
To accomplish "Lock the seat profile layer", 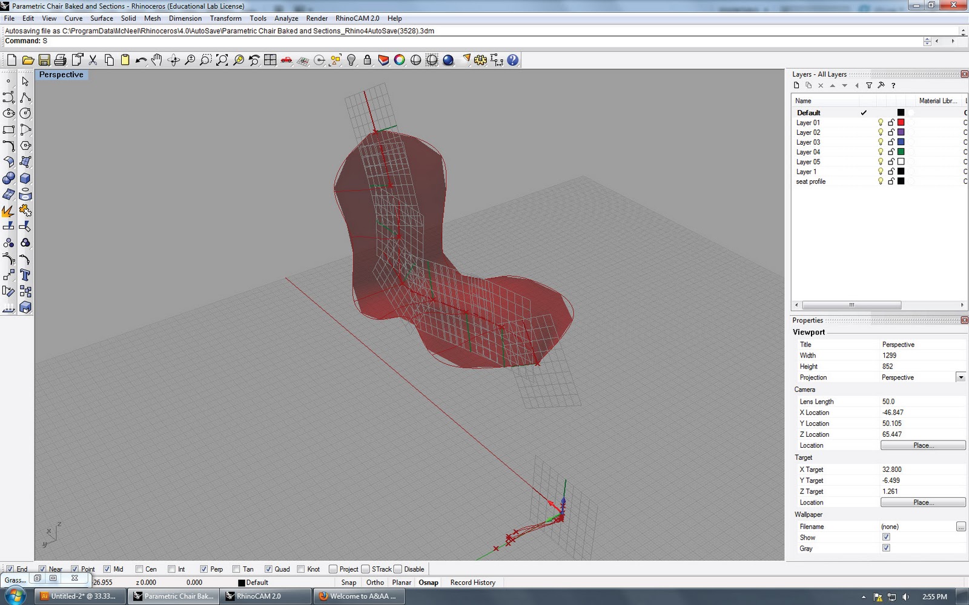I will coord(891,181).
